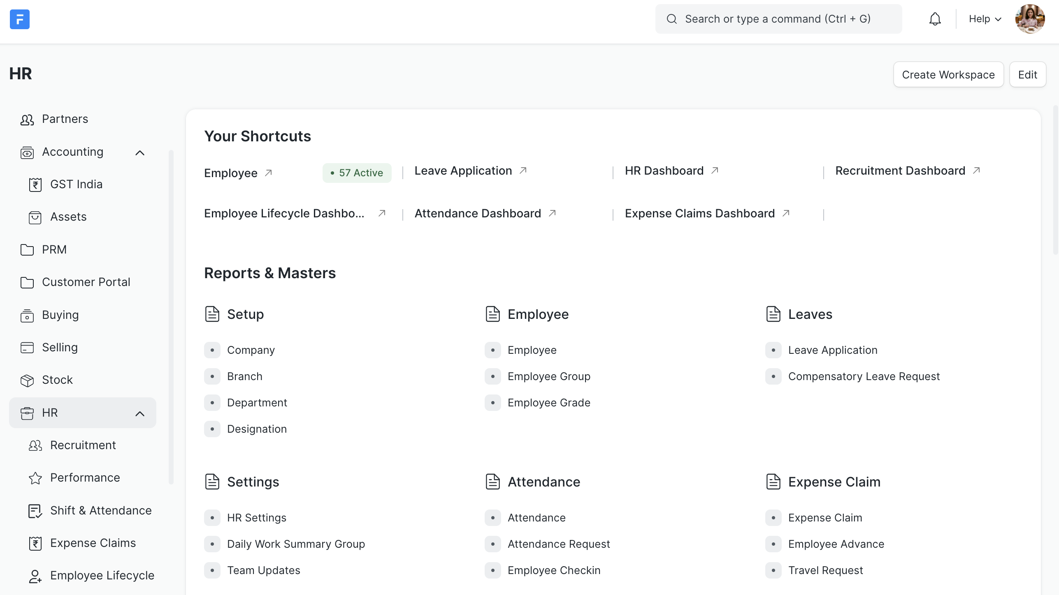Screen dimensions: 1059x595
Task: Open the GST India sidebar icon
Action: pos(35,184)
